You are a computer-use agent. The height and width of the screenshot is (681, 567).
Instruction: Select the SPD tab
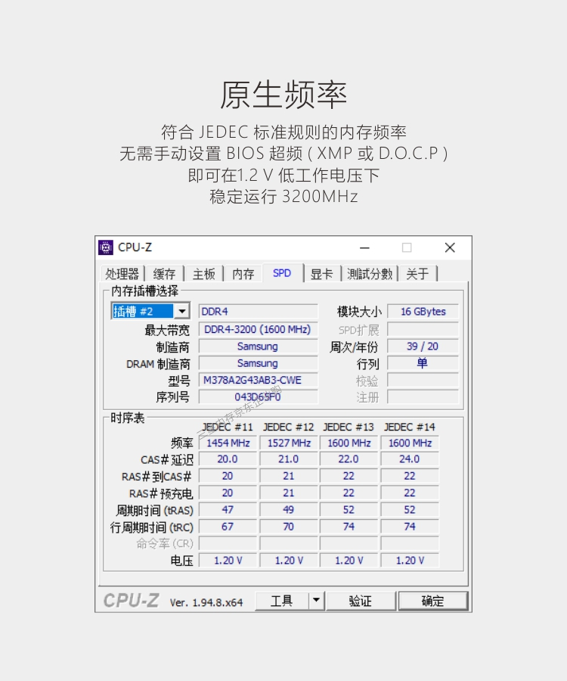coord(282,273)
